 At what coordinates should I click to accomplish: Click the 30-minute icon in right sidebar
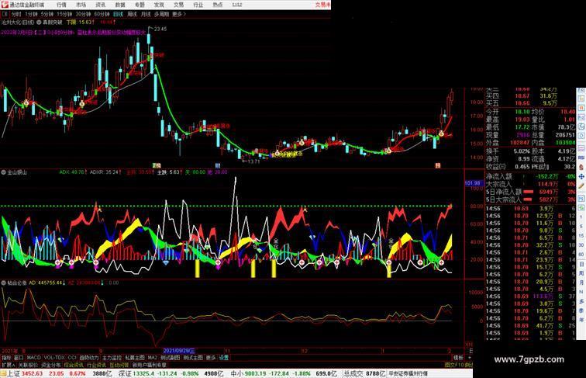coord(581,245)
